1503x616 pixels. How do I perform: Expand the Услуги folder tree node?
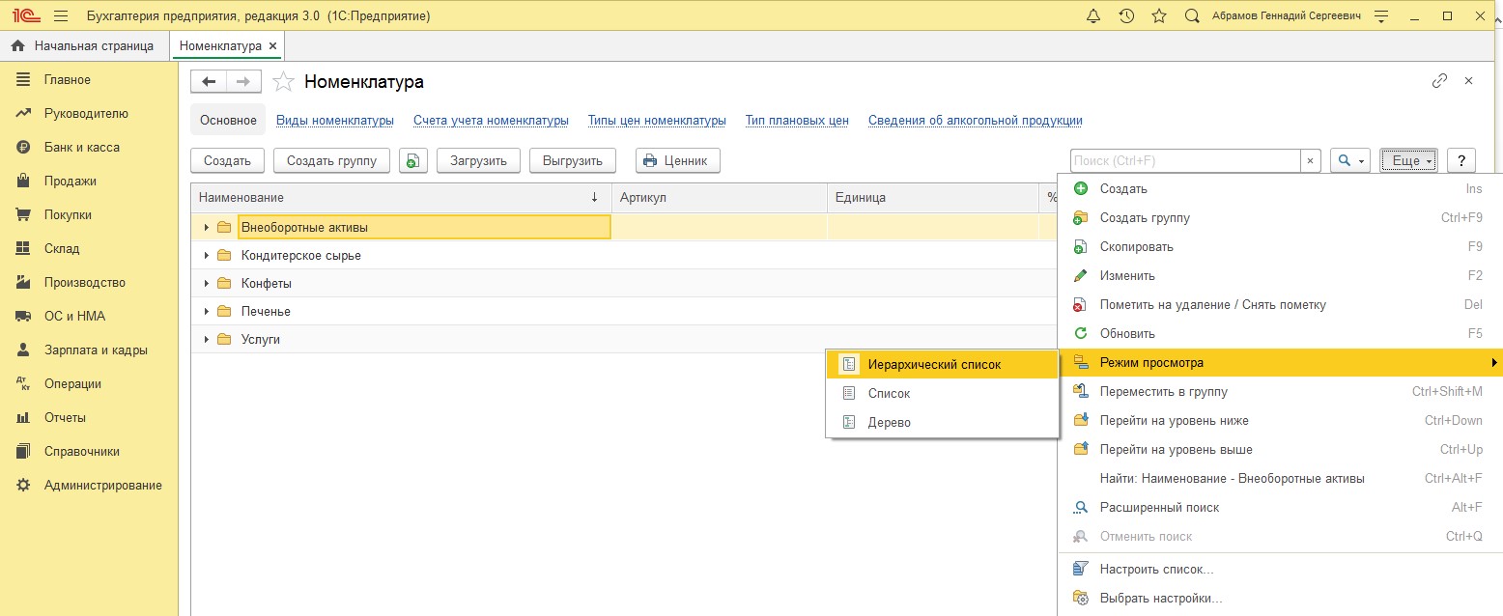(206, 340)
